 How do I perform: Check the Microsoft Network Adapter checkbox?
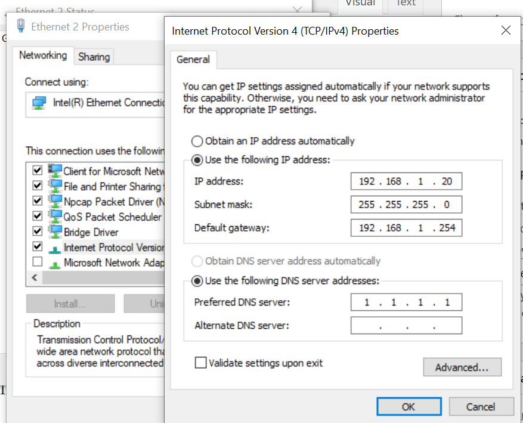click(38, 262)
